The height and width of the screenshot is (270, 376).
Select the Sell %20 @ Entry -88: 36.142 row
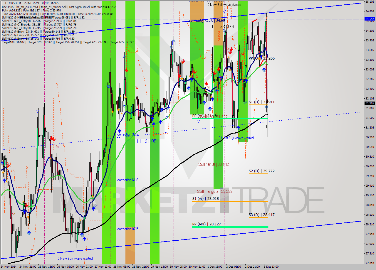pos(38,38)
